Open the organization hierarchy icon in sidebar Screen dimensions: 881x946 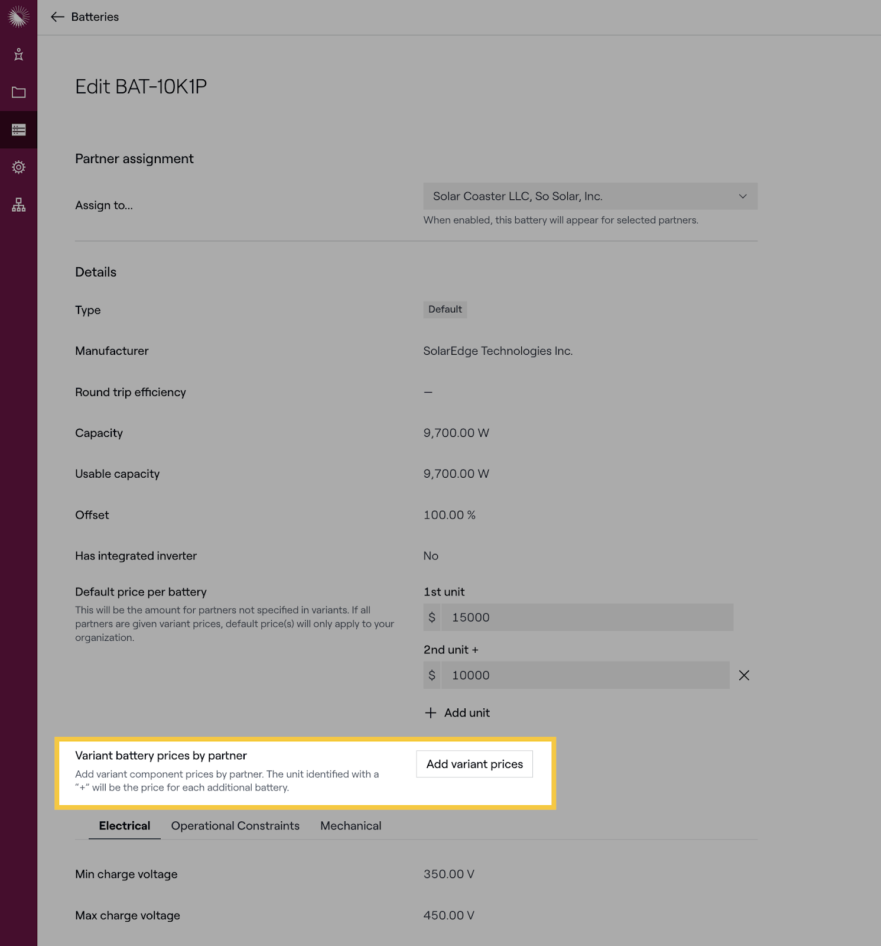(x=18, y=205)
